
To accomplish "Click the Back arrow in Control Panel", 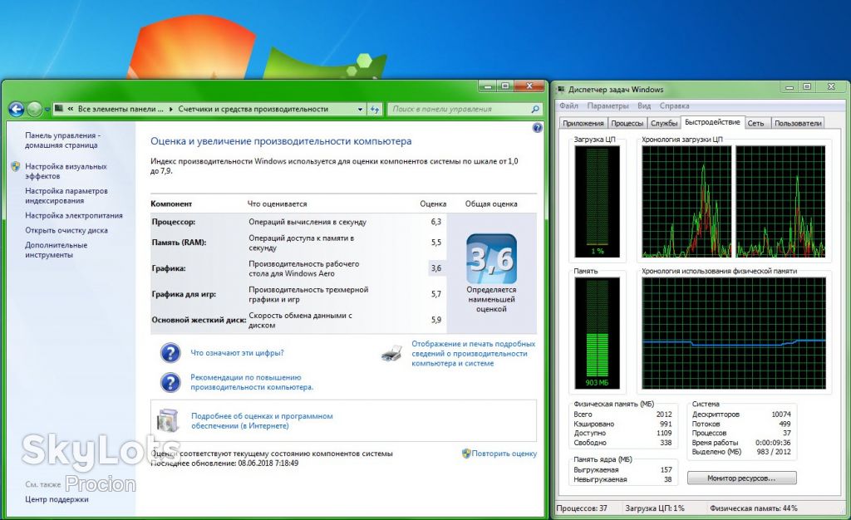I will 17,110.
